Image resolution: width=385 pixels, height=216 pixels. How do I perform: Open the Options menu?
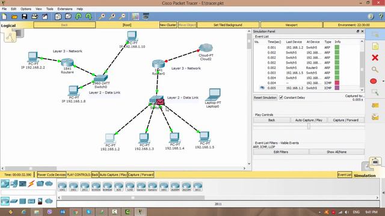click(x=25, y=9)
